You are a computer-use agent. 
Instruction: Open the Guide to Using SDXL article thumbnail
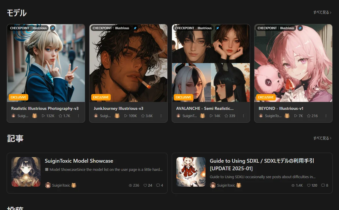coord(191,172)
